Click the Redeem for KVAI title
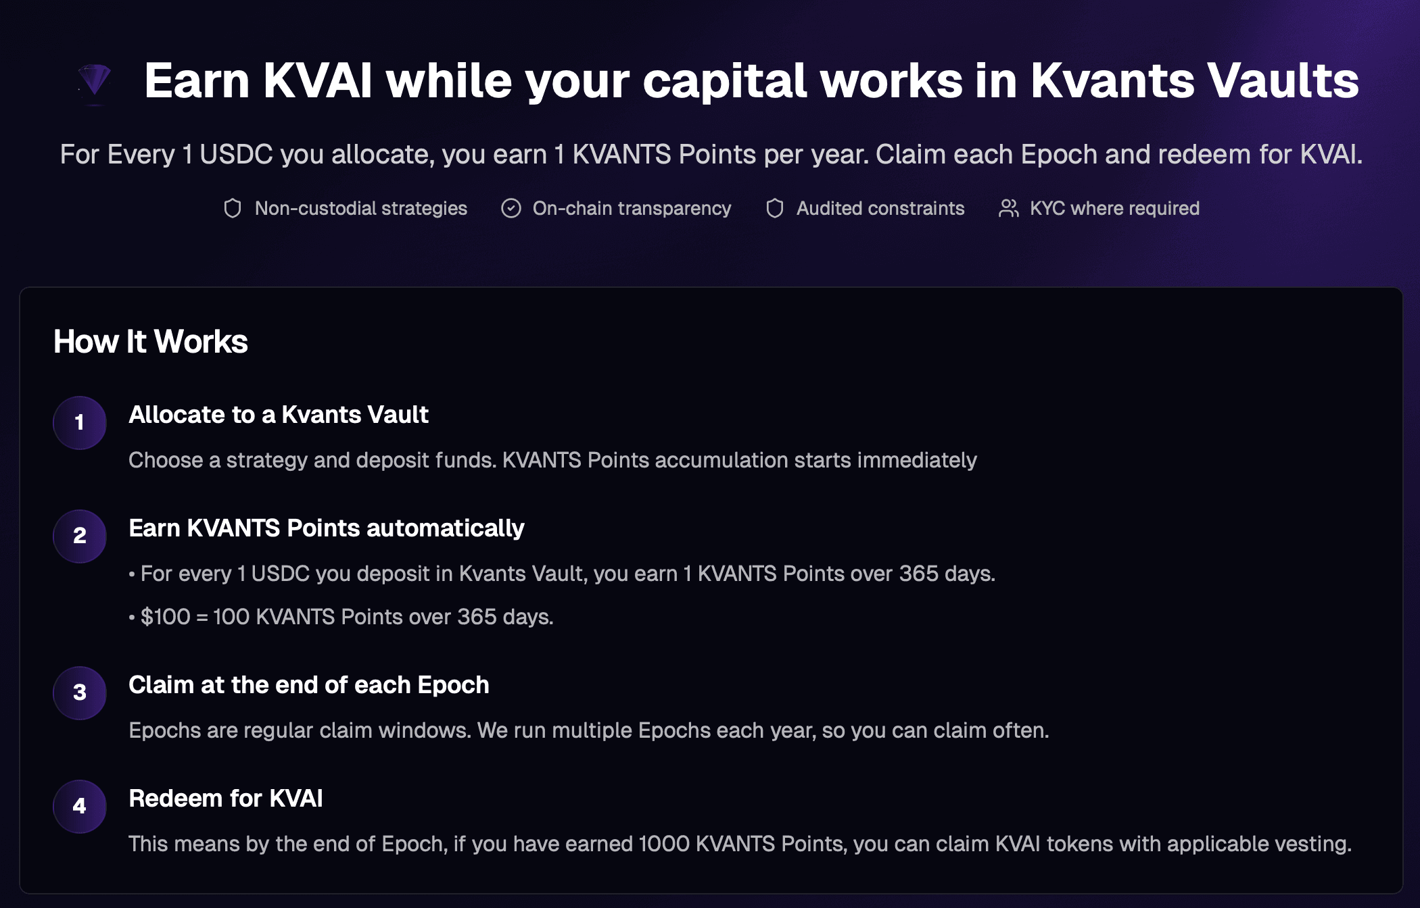 [226, 799]
